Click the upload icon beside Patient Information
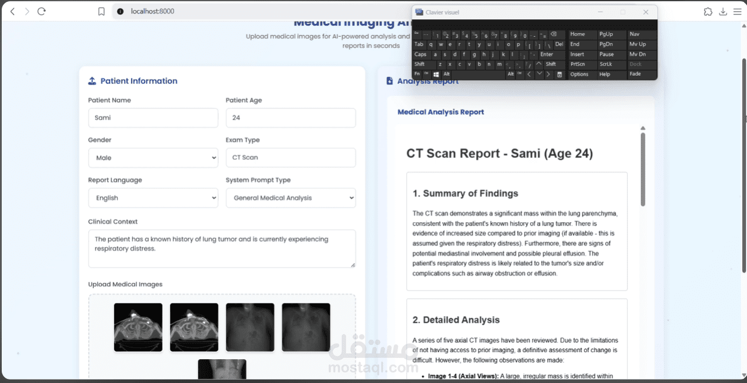The image size is (747, 383). coord(92,81)
